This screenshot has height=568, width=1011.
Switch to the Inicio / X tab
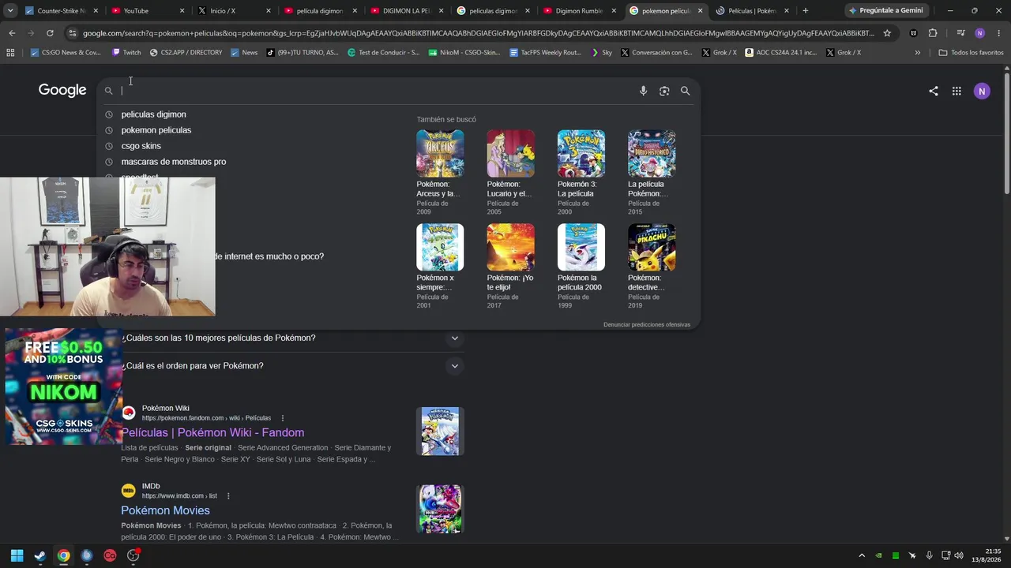click(234, 11)
